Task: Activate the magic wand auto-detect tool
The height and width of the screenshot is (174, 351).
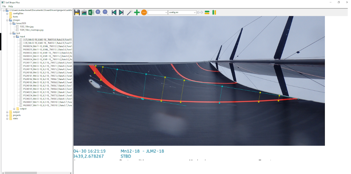Action: coord(129,12)
